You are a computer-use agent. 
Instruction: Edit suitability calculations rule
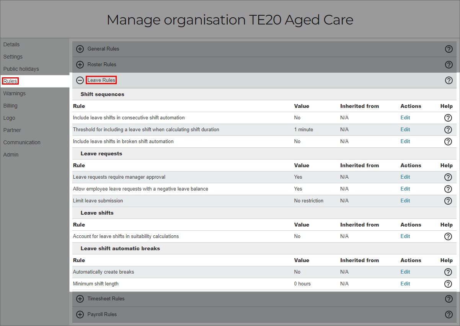pyautogui.click(x=405, y=236)
